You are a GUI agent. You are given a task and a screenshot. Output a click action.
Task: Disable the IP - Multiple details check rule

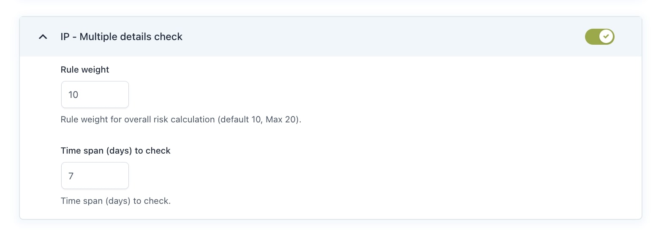coord(599,37)
